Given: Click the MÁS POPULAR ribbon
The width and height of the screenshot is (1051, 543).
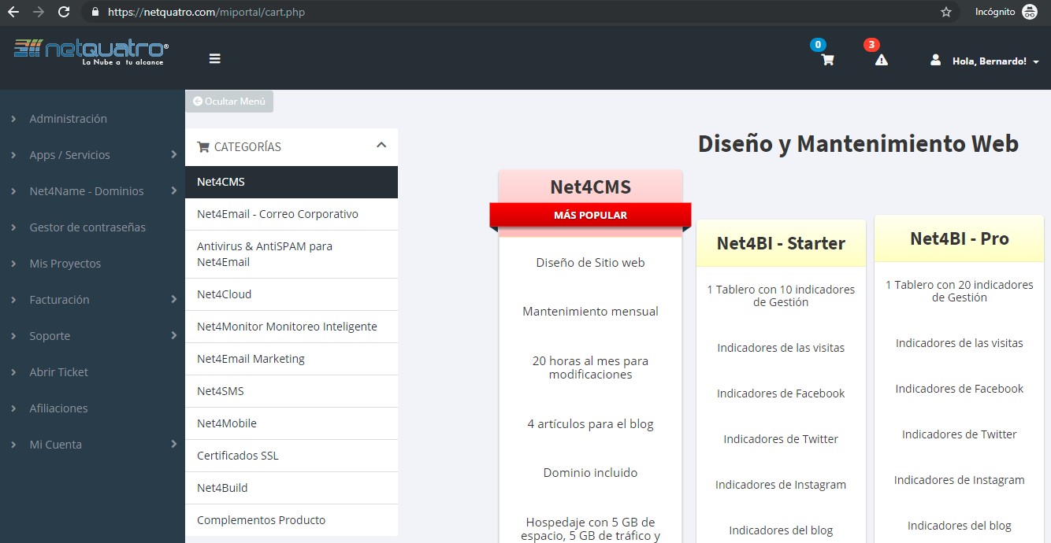Looking at the screenshot, I should point(590,215).
